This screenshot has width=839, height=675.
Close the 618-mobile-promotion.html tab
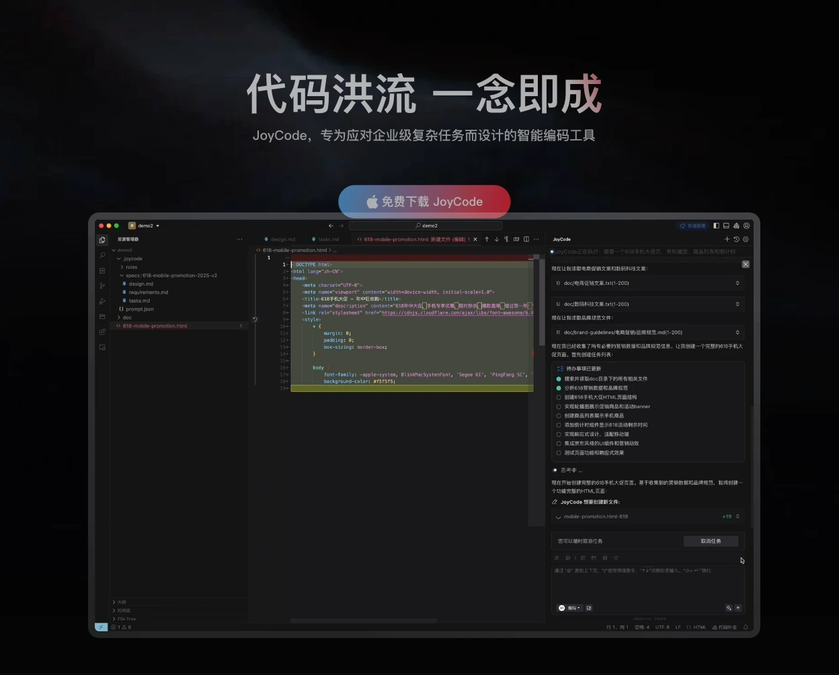pos(476,239)
